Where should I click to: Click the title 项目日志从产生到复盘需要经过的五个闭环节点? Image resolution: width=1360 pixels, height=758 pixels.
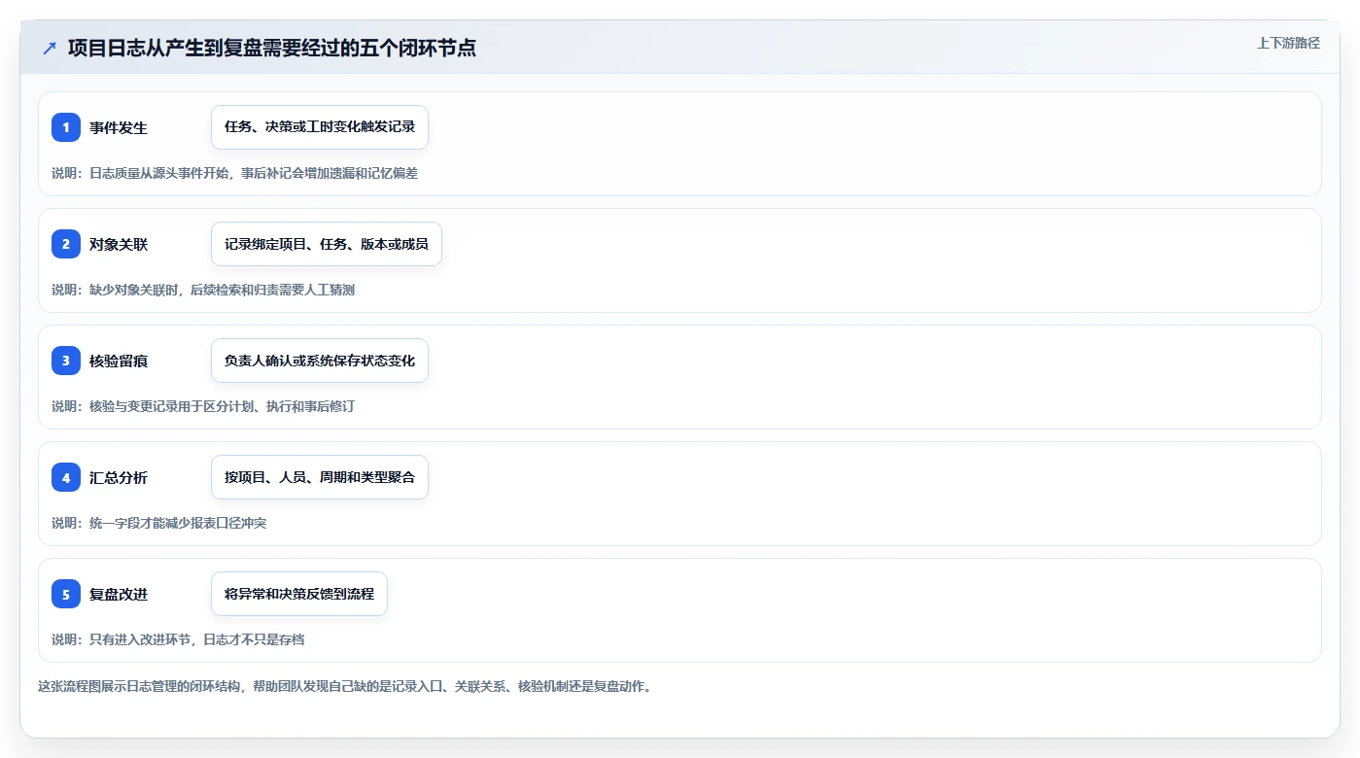[272, 49]
